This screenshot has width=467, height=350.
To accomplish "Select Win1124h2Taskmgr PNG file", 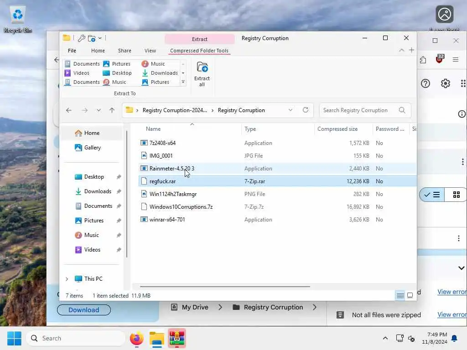I will pyautogui.click(x=278, y=194).
